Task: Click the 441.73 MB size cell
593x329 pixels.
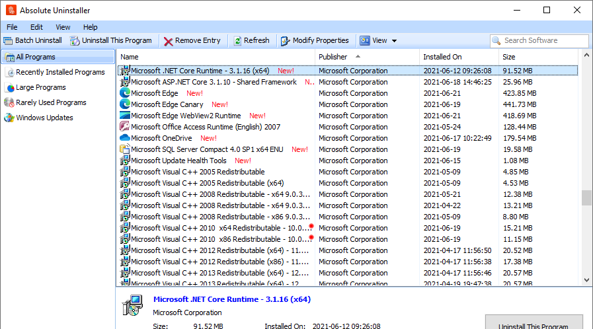Action: point(520,104)
